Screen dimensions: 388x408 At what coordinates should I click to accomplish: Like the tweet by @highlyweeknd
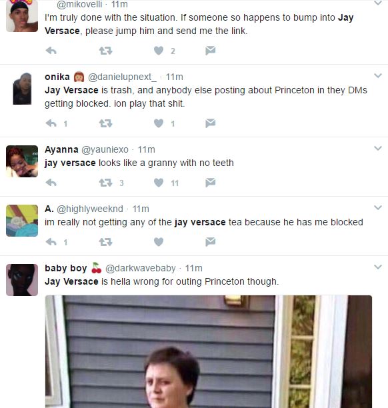159,242
